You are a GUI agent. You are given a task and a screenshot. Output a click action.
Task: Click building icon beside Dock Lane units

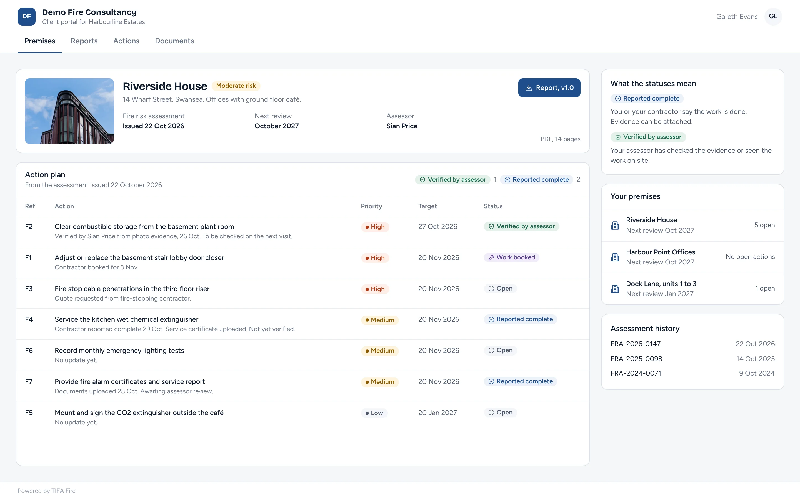(615, 289)
